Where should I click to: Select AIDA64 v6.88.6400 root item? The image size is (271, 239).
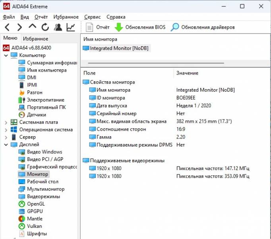(27, 48)
